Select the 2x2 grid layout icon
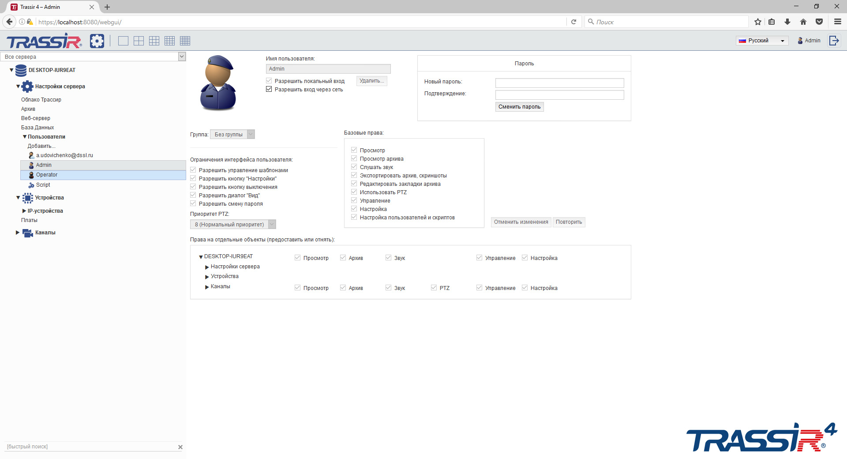The width and height of the screenshot is (847, 459). [x=139, y=41]
